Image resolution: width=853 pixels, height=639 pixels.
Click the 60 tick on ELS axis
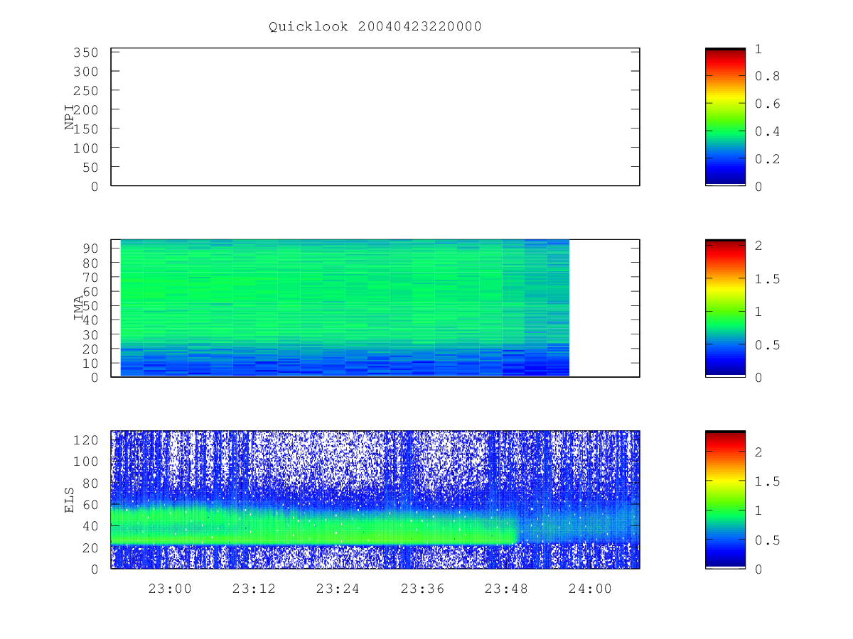[90, 505]
